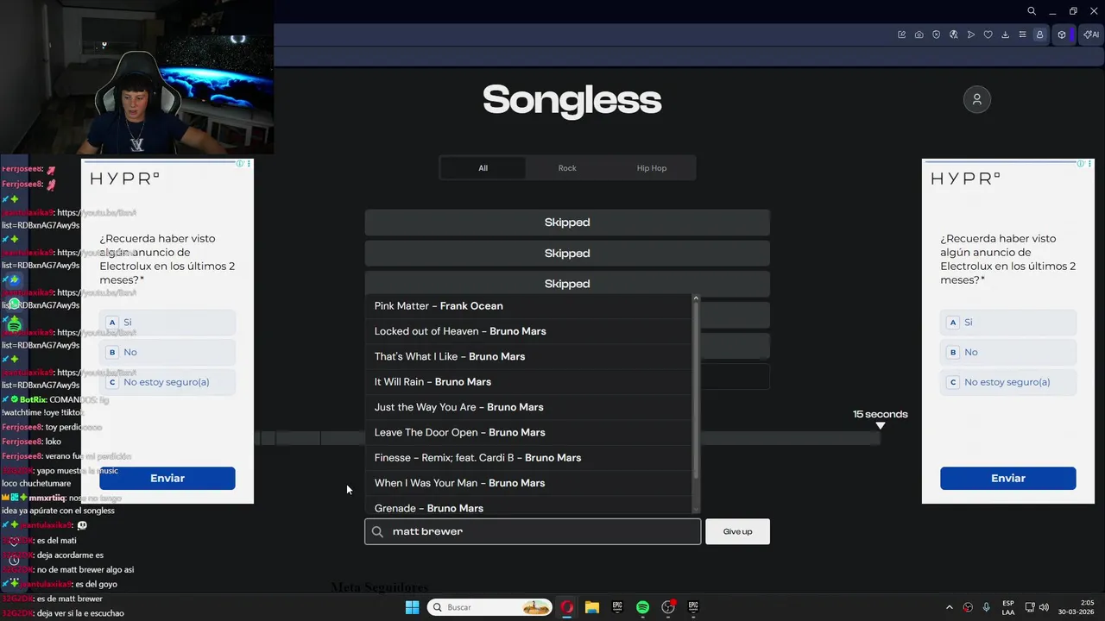Click the 15 seconds marker on progress bar
The width and height of the screenshot is (1105, 621).
tap(881, 419)
